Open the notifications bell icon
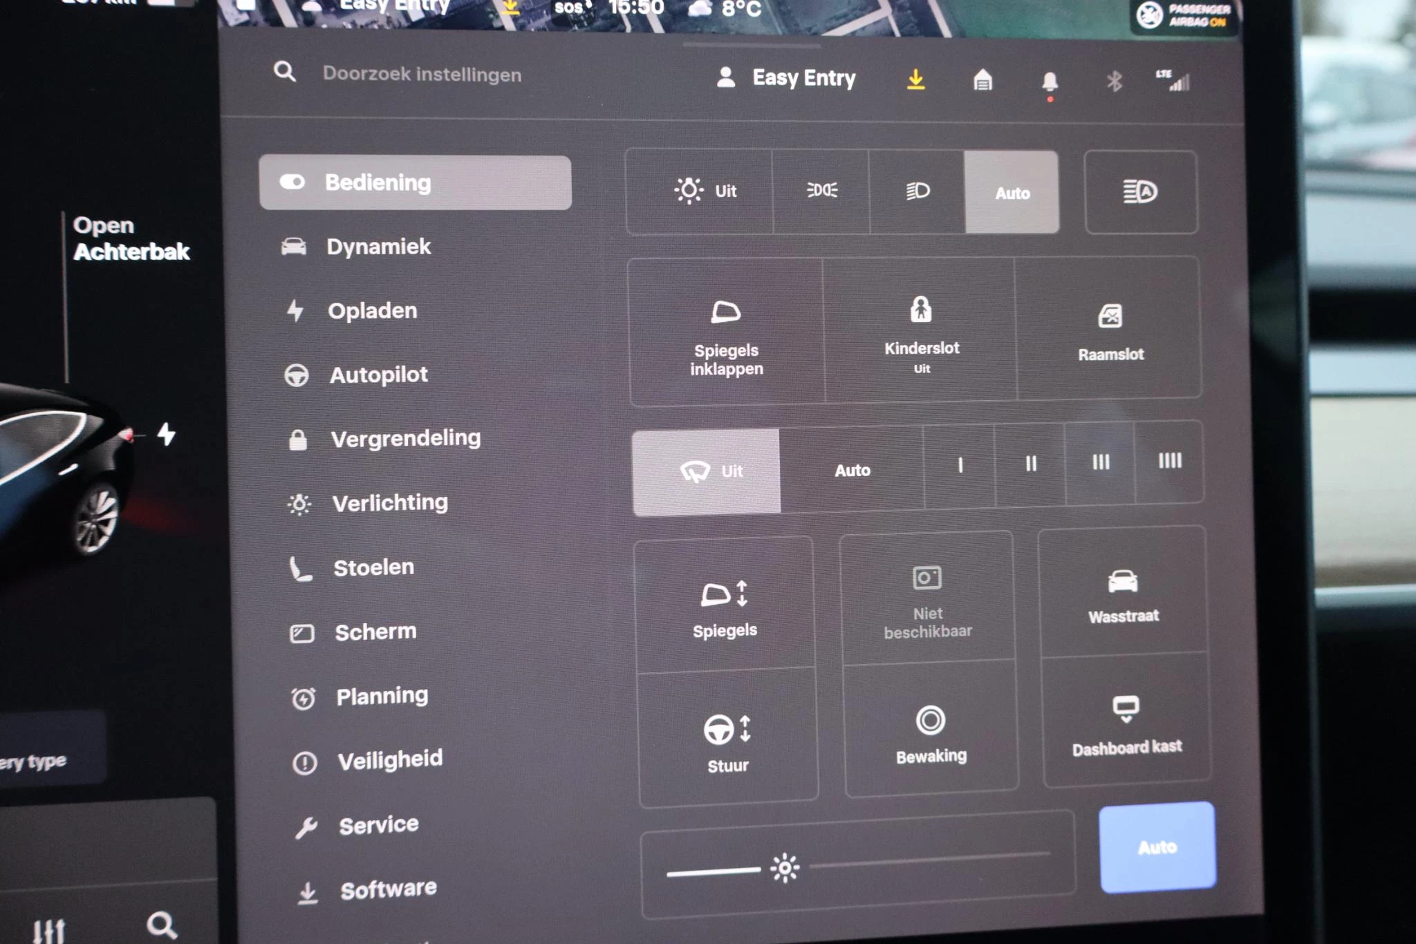 coord(1050,82)
